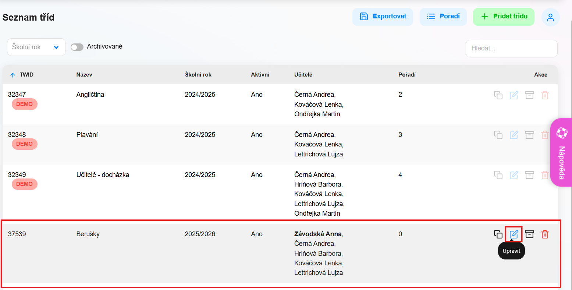Image resolution: width=572 pixels, height=290 pixels.
Task: Archive the Učitelé - docházka class
Action: 529,175
